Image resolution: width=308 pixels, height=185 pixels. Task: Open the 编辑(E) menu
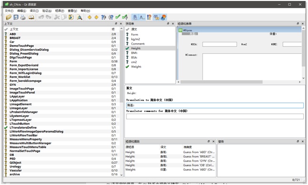[21, 11]
